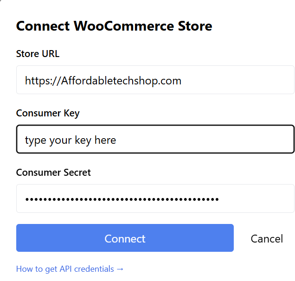Click the arrow after the API credentials link
Screen dimensions: 295x281
[x=120, y=269]
